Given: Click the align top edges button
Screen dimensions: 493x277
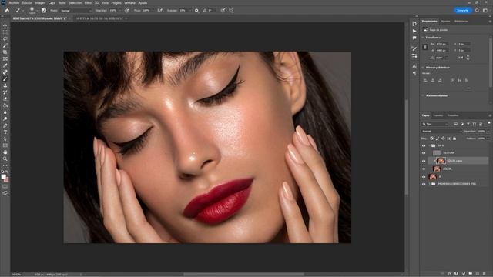Looking at the screenshot, I should [x=452, y=80].
